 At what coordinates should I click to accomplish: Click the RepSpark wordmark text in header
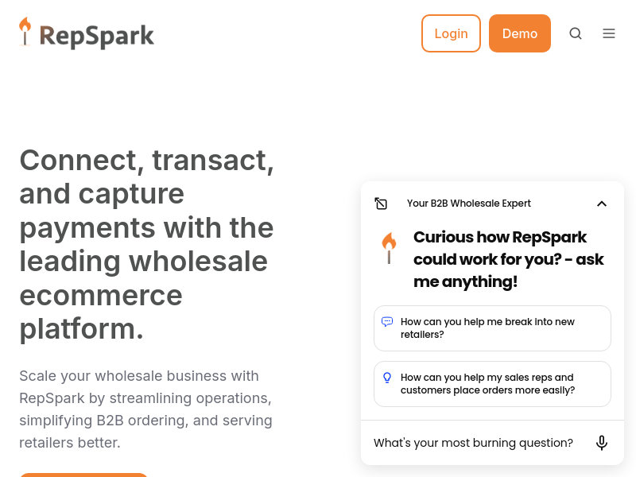click(96, 36)
